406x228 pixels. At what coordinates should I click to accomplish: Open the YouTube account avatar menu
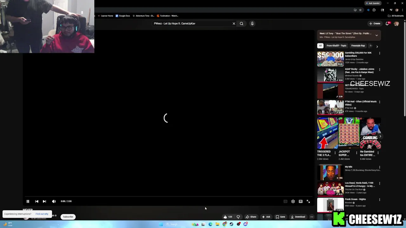pos(396,23)
